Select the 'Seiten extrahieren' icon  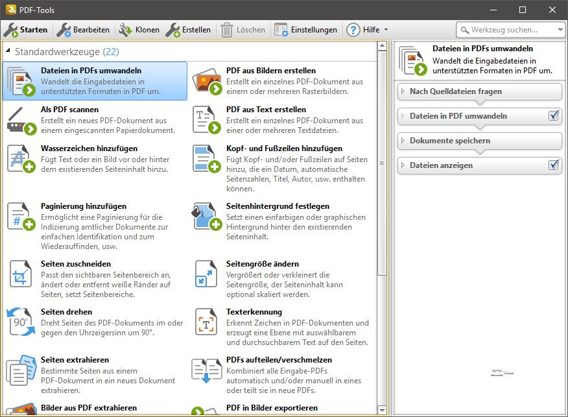(x=21, y=370)
